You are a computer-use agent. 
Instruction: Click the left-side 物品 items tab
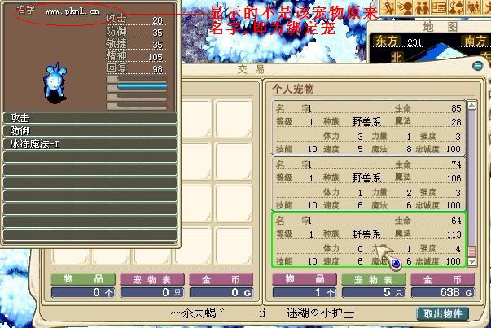(x=81, y=279)
